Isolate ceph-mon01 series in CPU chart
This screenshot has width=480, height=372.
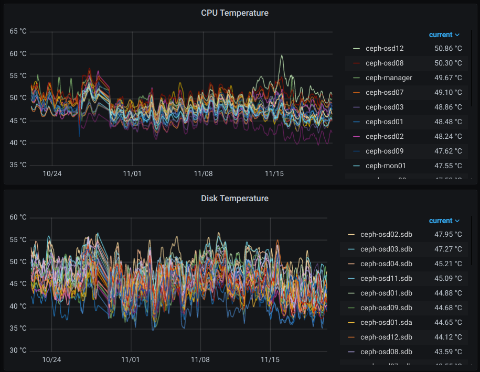386,166
